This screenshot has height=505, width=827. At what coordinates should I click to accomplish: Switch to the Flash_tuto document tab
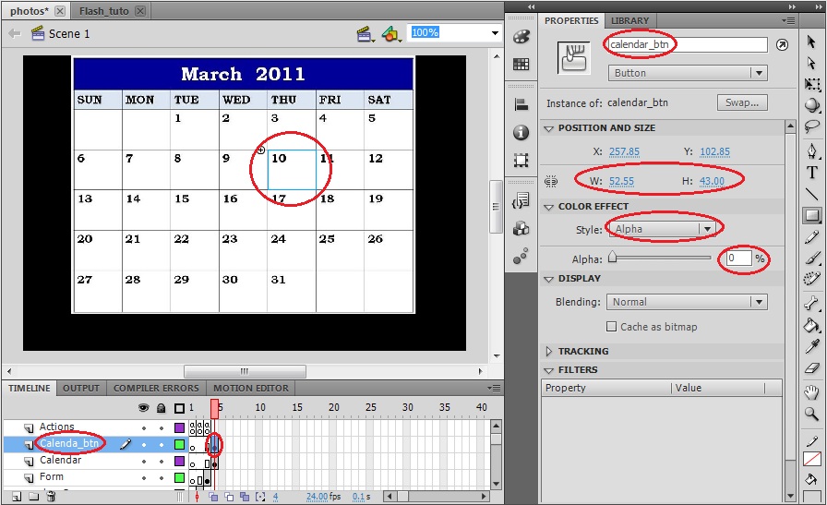[104, 11]
